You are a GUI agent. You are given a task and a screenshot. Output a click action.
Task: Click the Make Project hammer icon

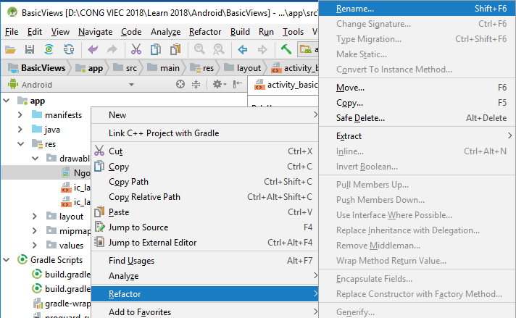[286, 50]
